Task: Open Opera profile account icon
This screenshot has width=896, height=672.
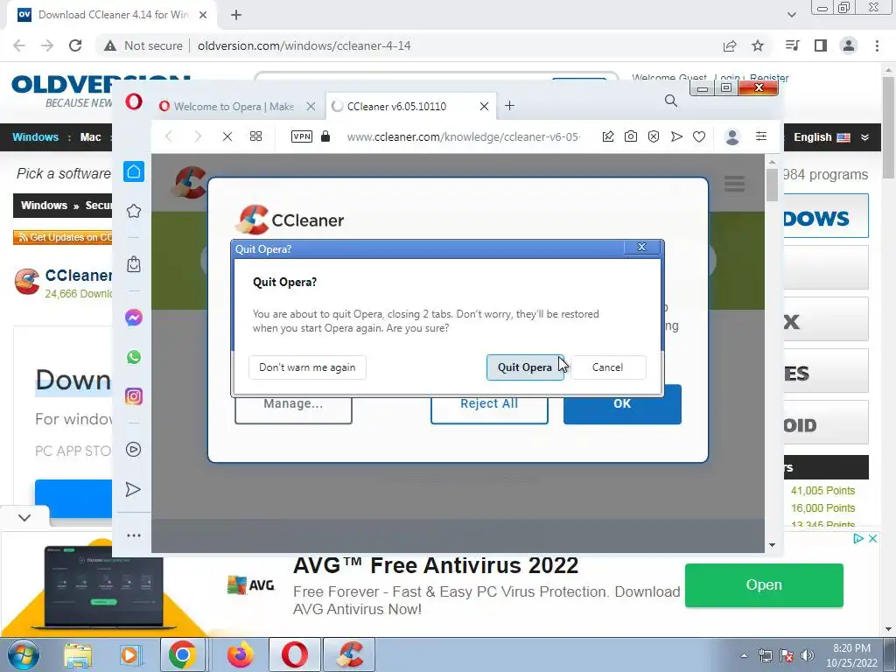Action: pos(732,136)
